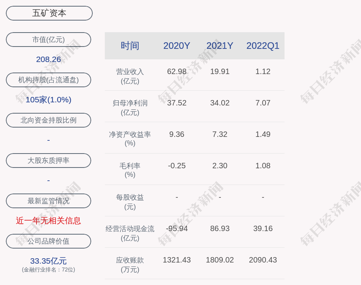This screenshot has height=285, width=361.
Task: Click the 机构持股(占流通盘) label pill
Action: pyautogui.click(x=49, y=80)
